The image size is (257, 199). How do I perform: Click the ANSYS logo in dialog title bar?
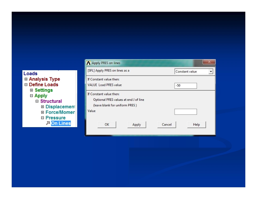[x=89, y=63]
